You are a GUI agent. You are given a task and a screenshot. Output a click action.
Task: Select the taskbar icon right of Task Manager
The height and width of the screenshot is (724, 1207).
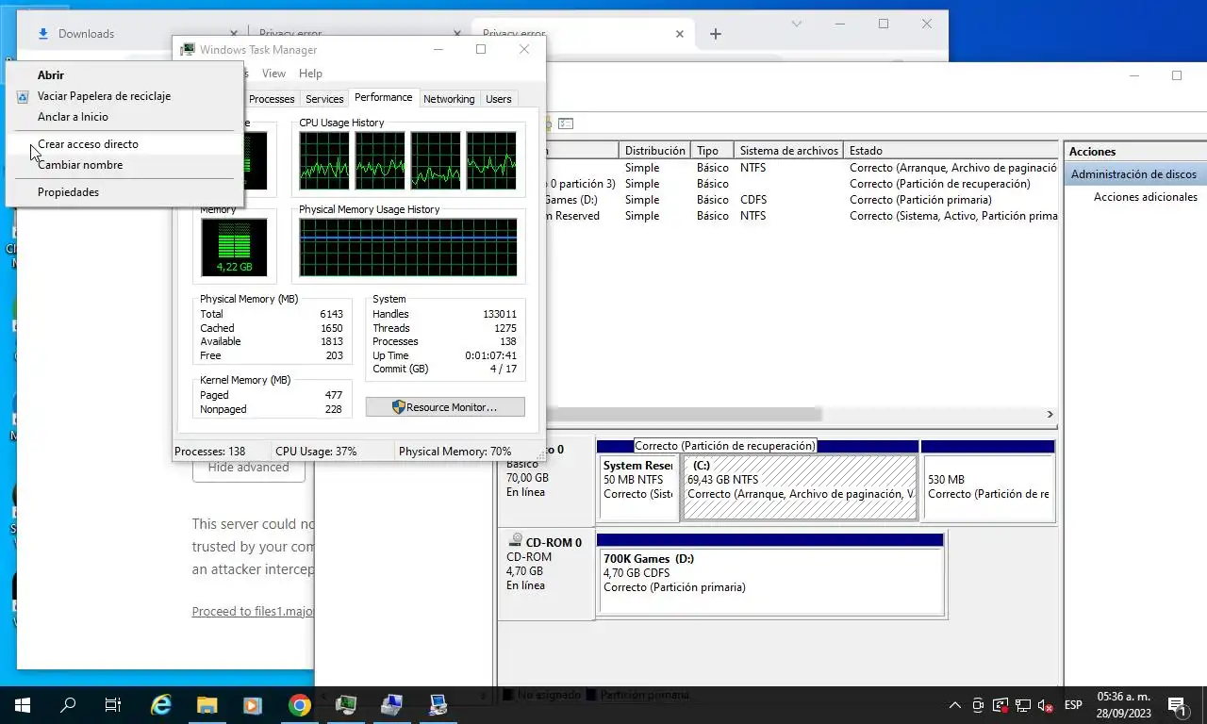(x=391, y=704)
